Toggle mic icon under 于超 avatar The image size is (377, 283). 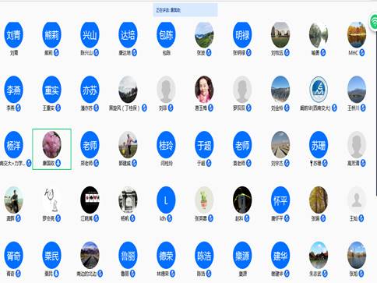209,163
